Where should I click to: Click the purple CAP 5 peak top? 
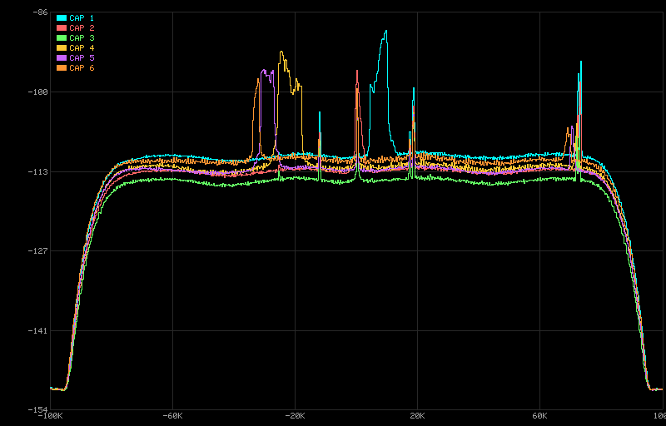click(264, 71)
